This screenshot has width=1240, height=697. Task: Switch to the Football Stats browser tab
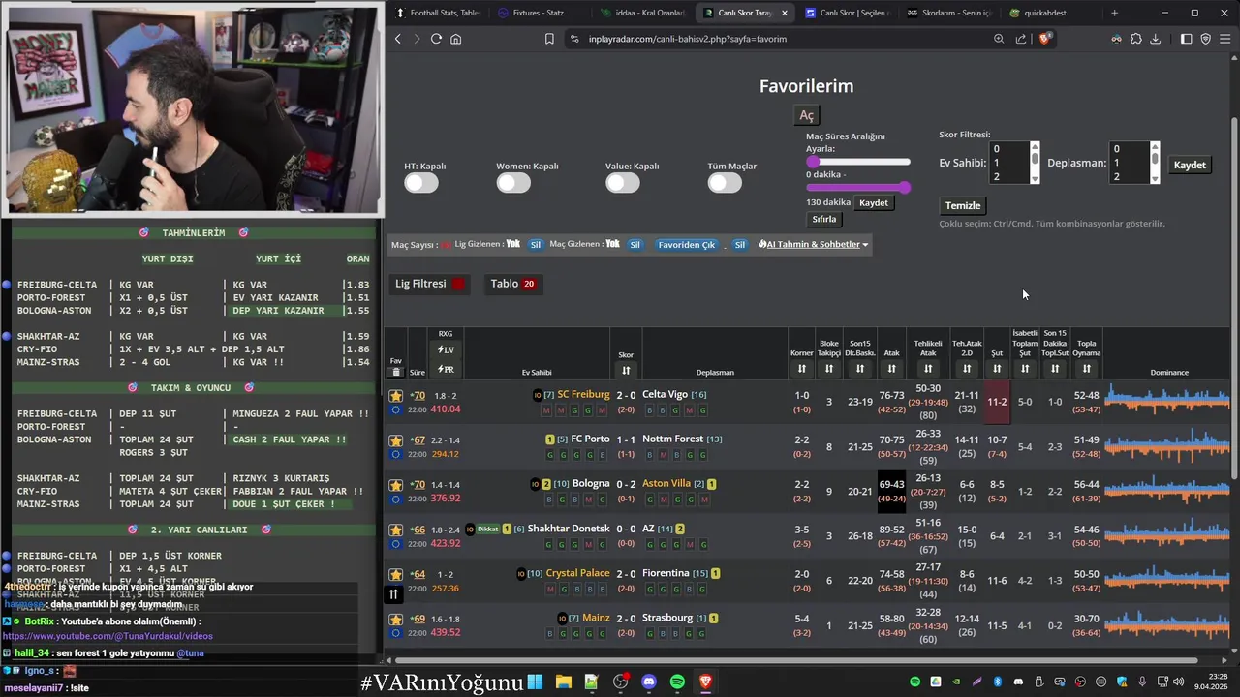(x=438, y=13)
